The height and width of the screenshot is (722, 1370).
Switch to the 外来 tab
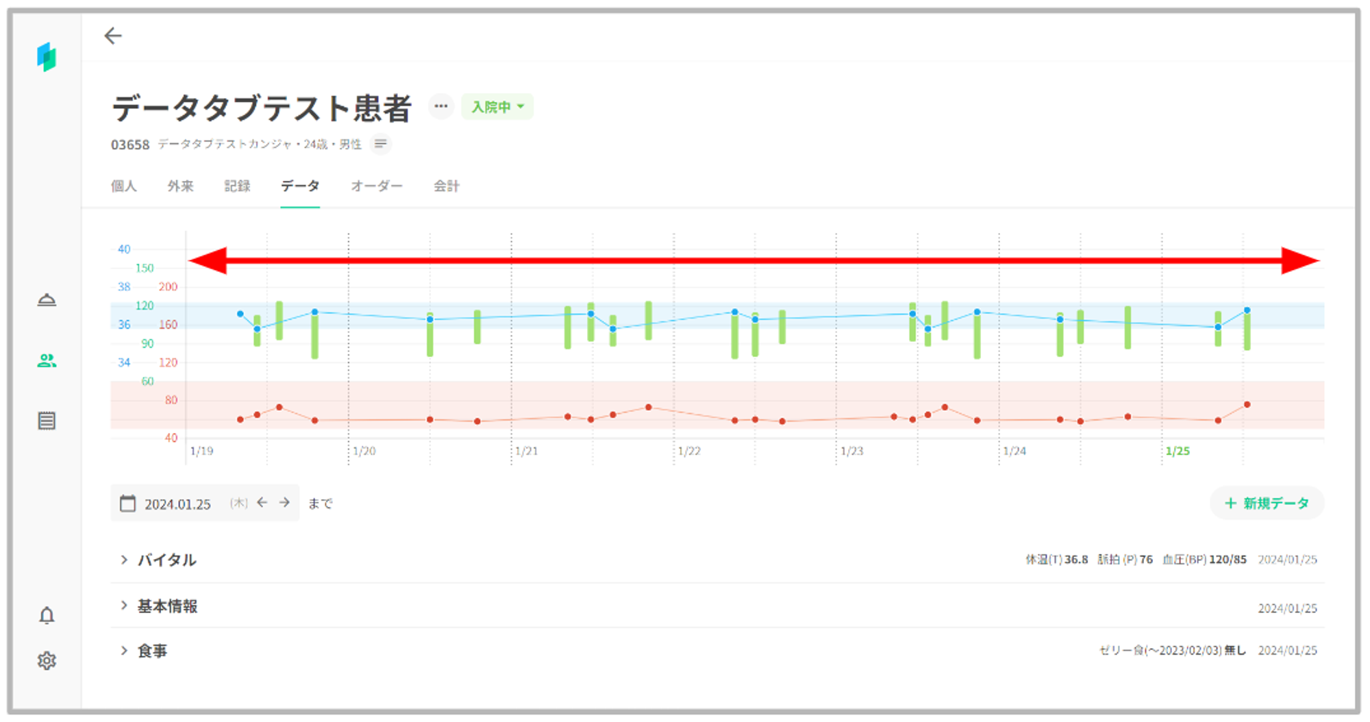[x=181, y=186]
